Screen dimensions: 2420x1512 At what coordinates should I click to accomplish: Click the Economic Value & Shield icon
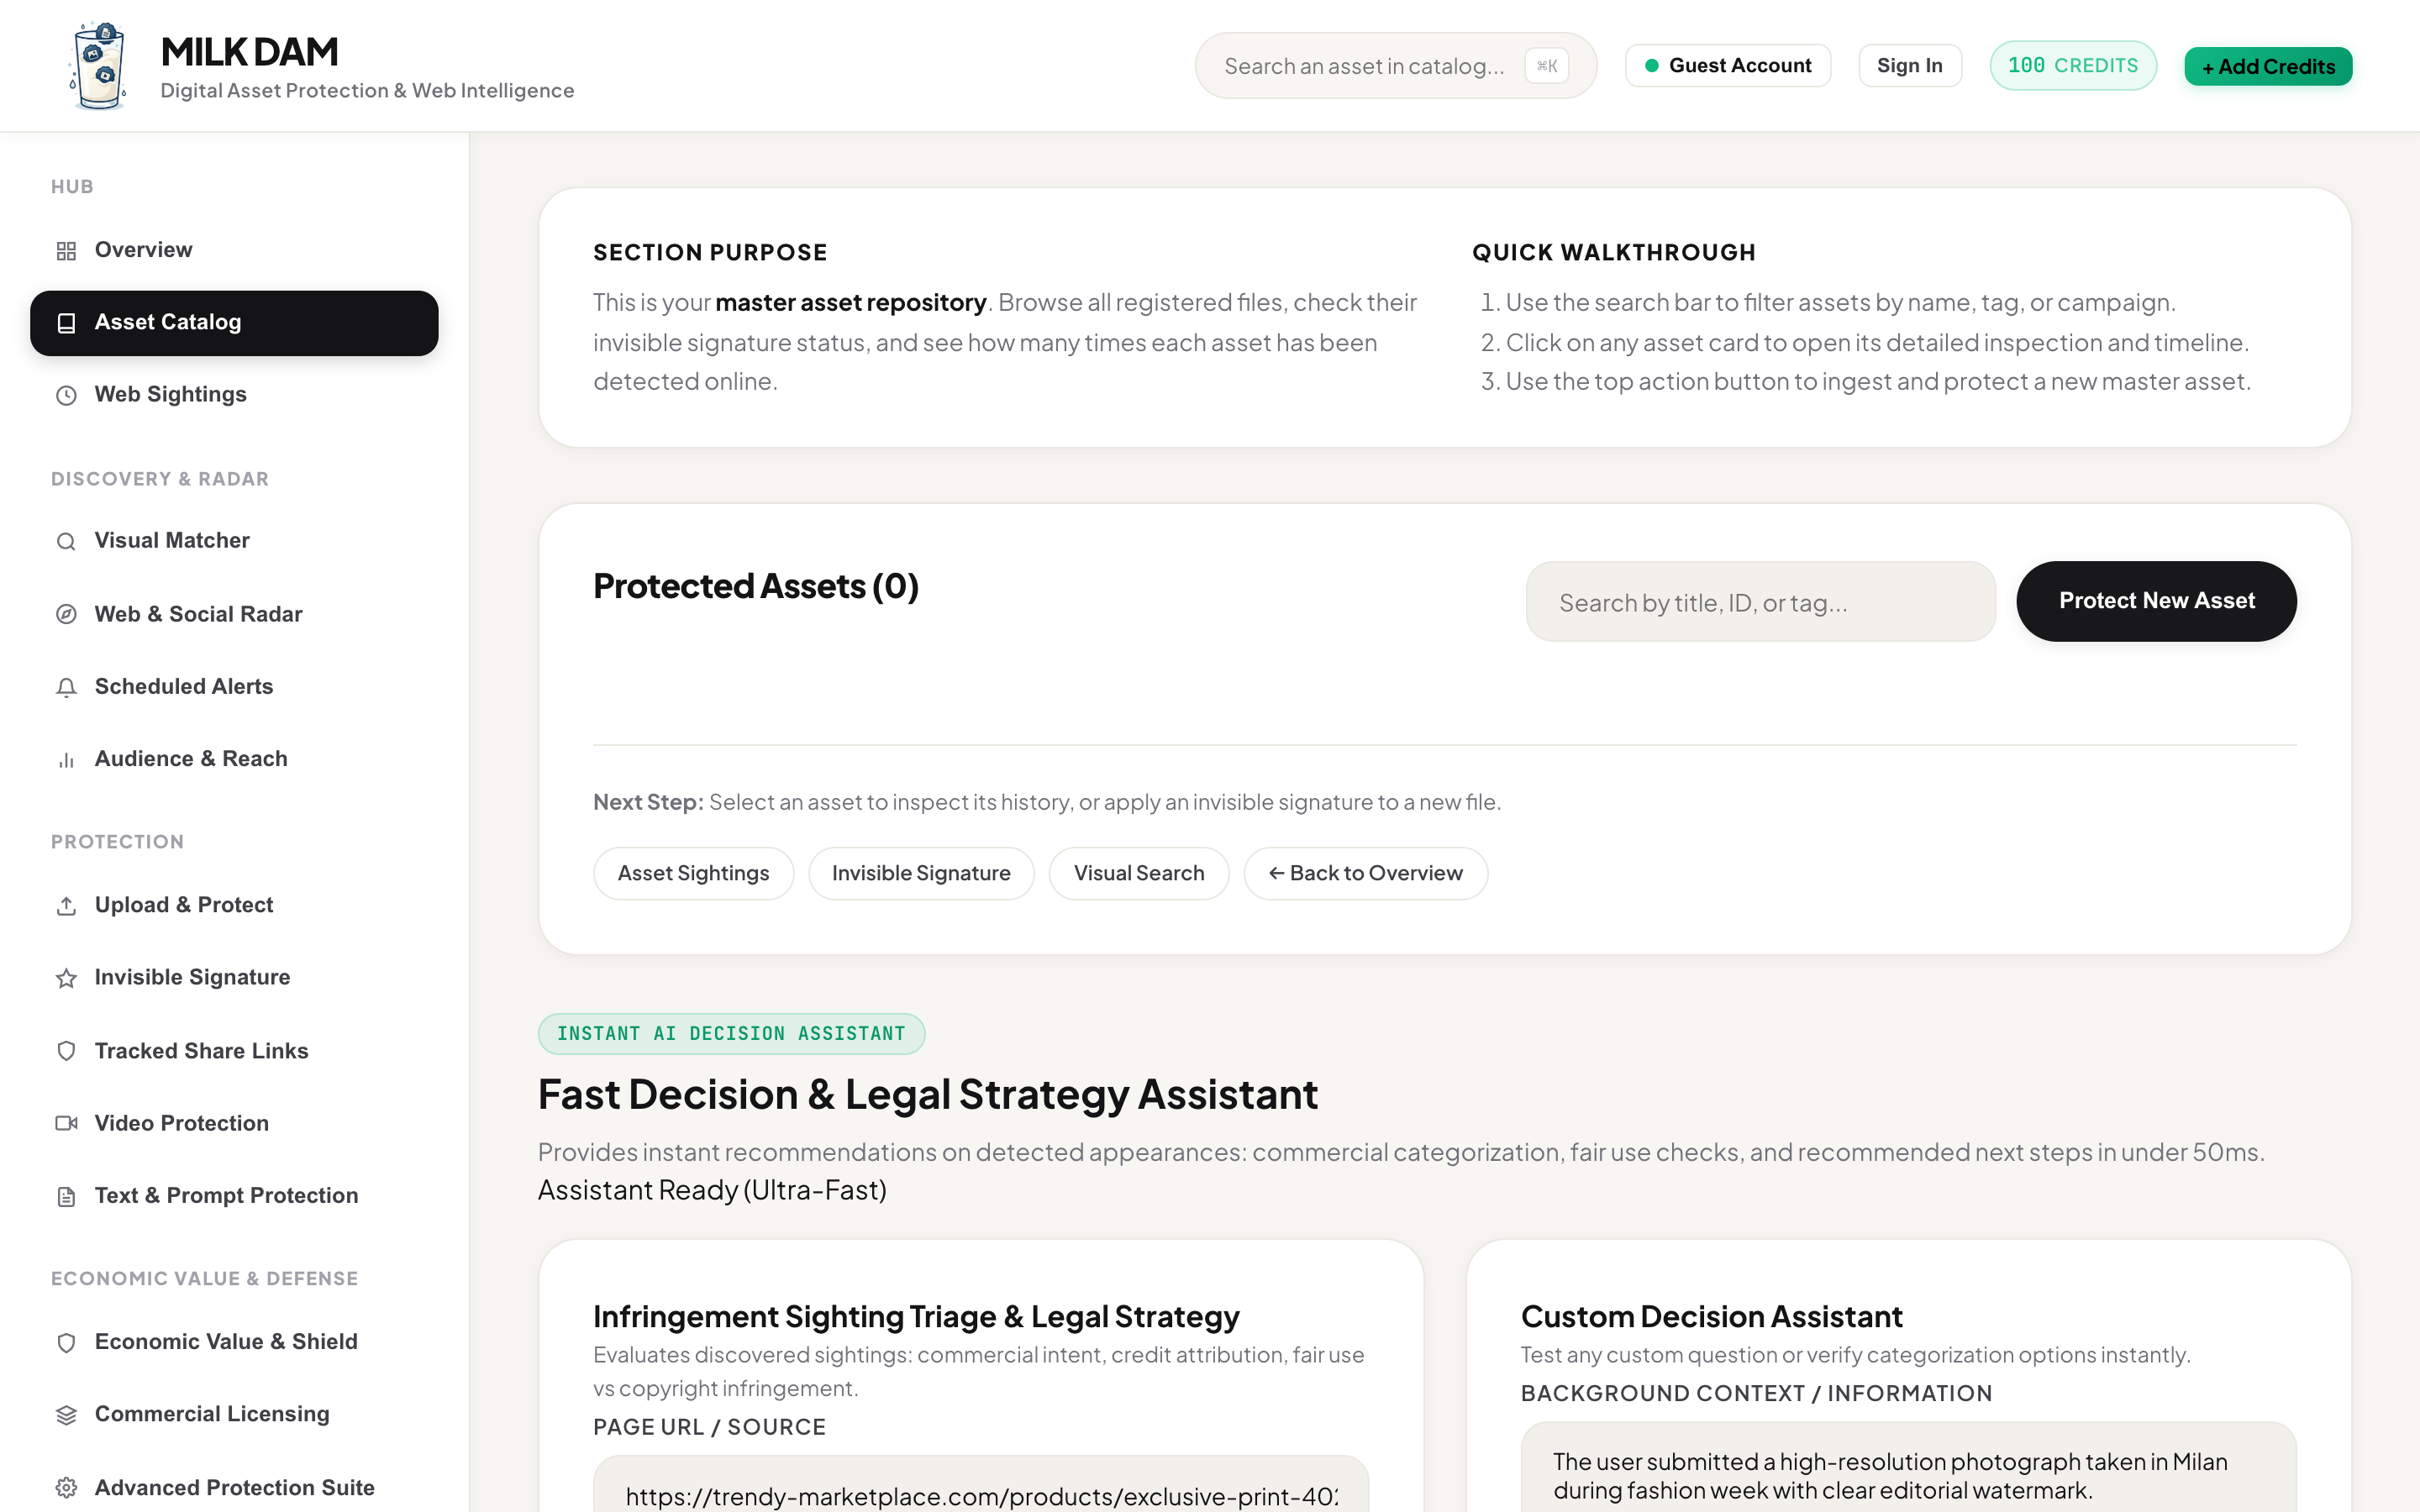tap(66, 1342)
